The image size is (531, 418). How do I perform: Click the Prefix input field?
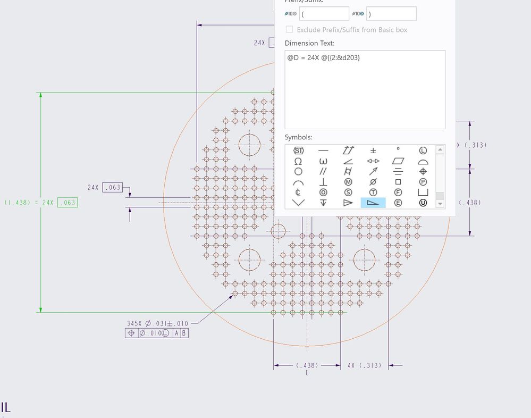pos(324,14)
